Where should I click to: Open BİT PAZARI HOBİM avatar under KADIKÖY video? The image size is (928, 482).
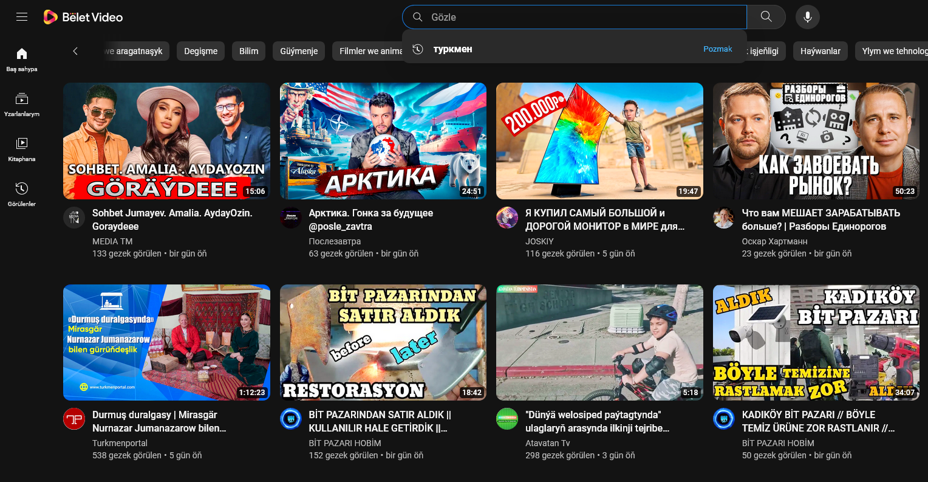pos(724,419)
